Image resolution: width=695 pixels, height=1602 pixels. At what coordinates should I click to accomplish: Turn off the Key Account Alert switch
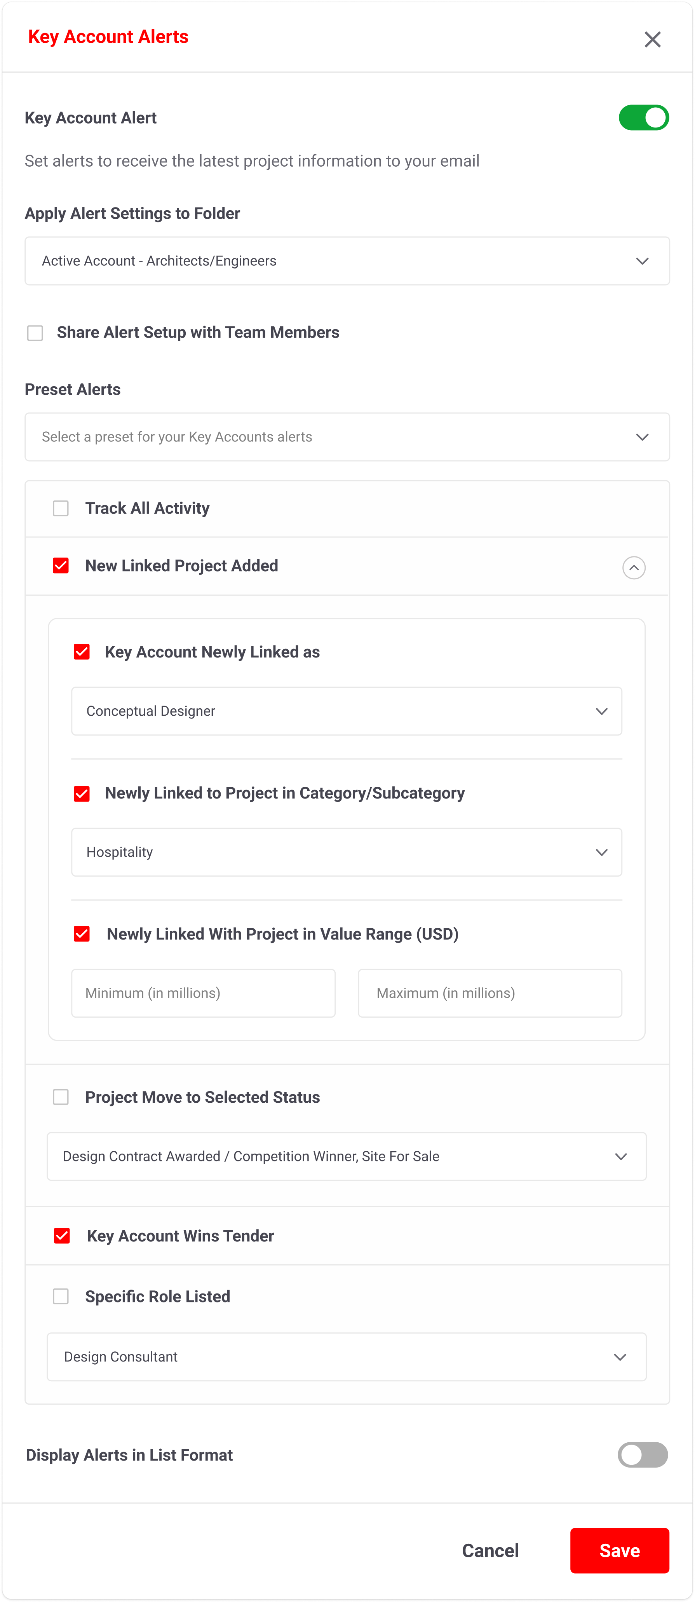click(643, 118)
